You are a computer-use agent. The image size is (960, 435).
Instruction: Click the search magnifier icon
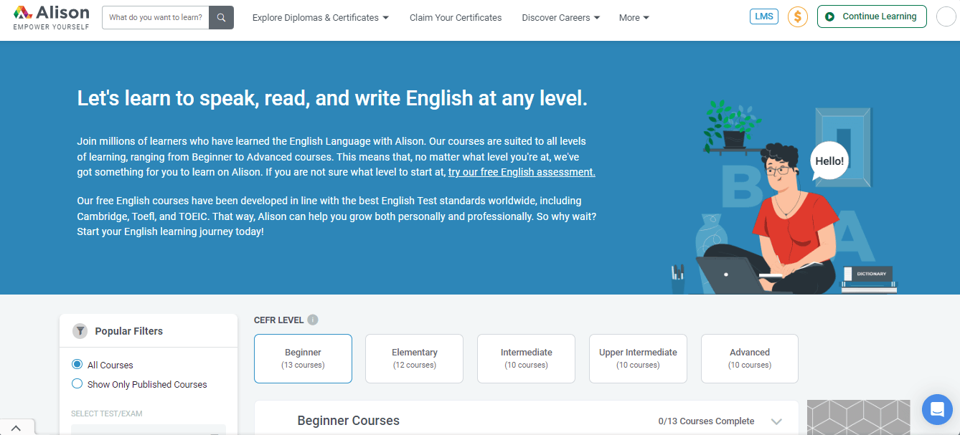(x=221, y=17)
